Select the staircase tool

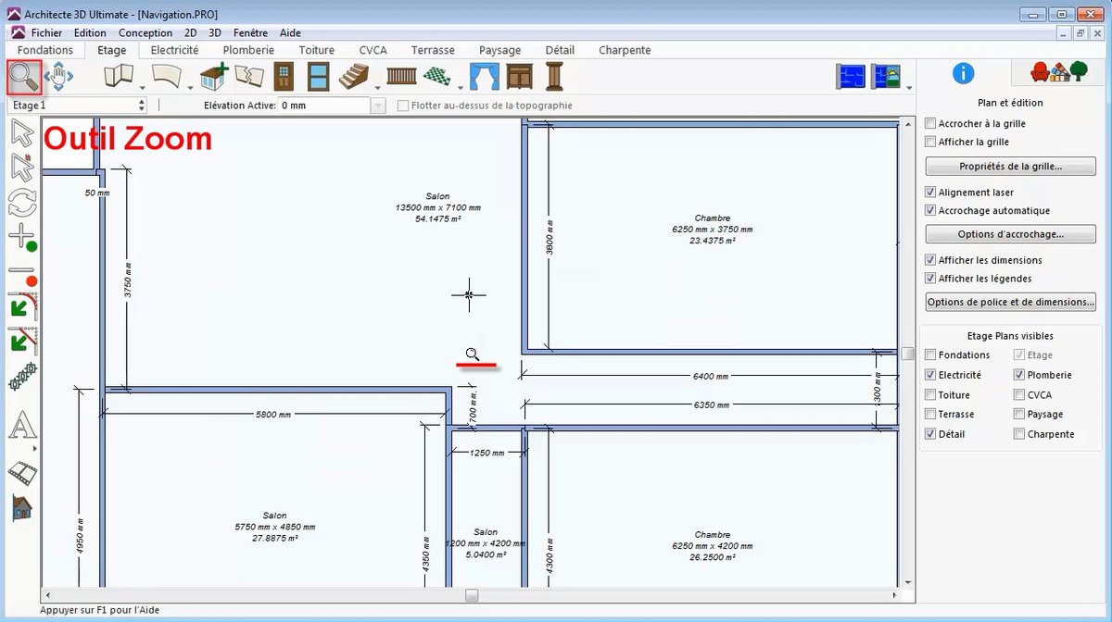point(354,76)
